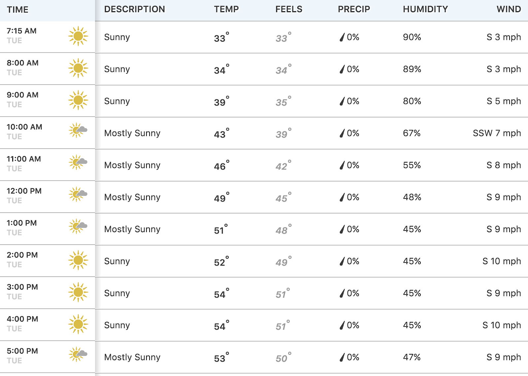Click the 9:00 AM time label
Image resolution: width=528 pixels, height=376 pixels.
pyautogui.click(x=23, y=95)
